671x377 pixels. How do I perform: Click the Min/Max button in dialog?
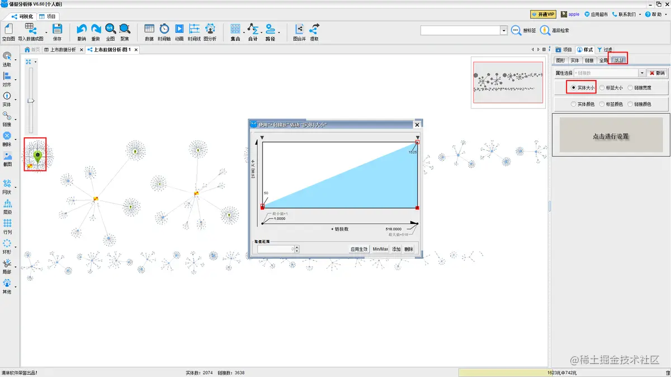click(380, 249)
